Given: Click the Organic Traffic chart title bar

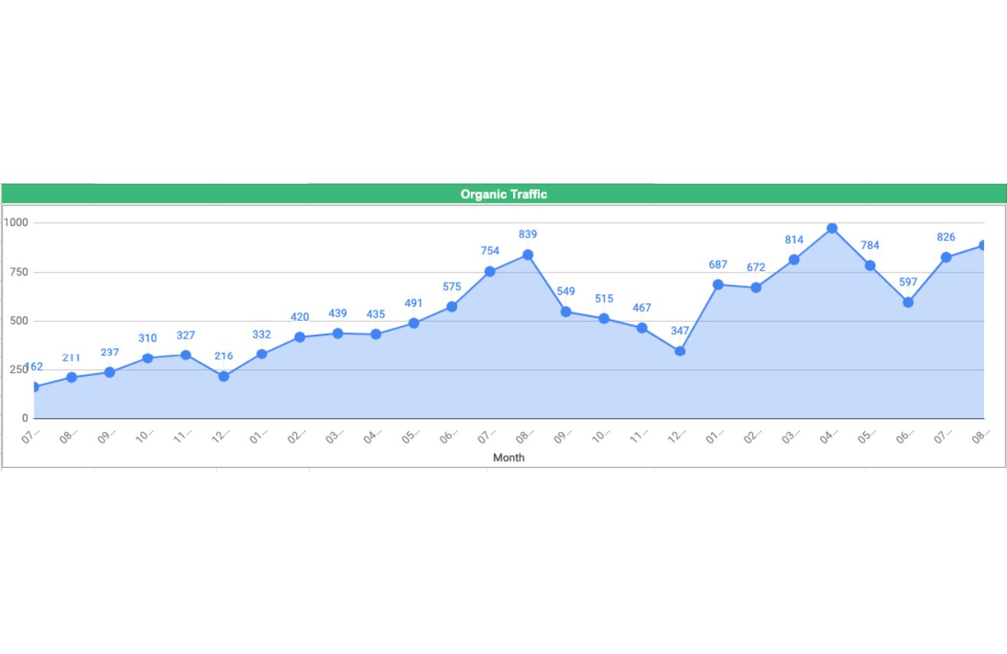Looking at the screenshot, I should pos(503,194).
